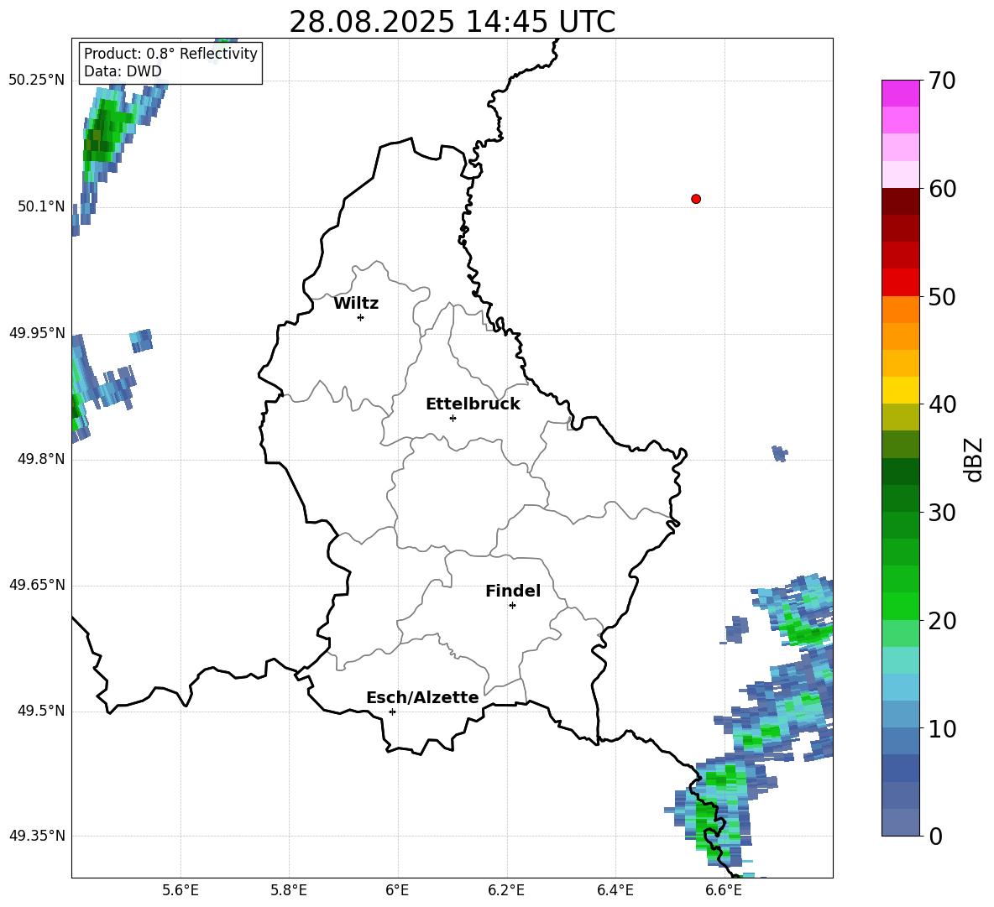Click the 50.25°N latitude label
Viewport: 994px width, 907px height.
coord(37,80)
